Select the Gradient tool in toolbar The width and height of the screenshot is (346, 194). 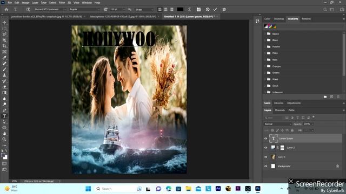[4, 93]
